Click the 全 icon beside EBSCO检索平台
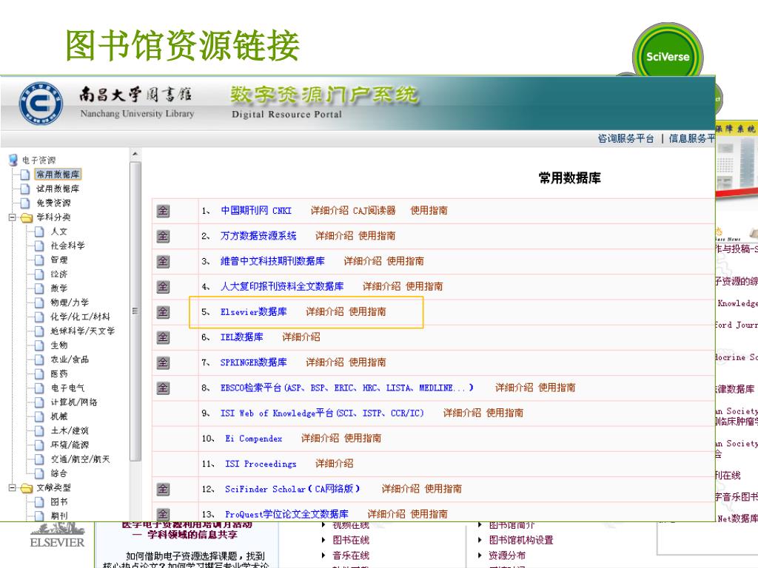Screen dimensions: 758x568 tap(163, 388)
